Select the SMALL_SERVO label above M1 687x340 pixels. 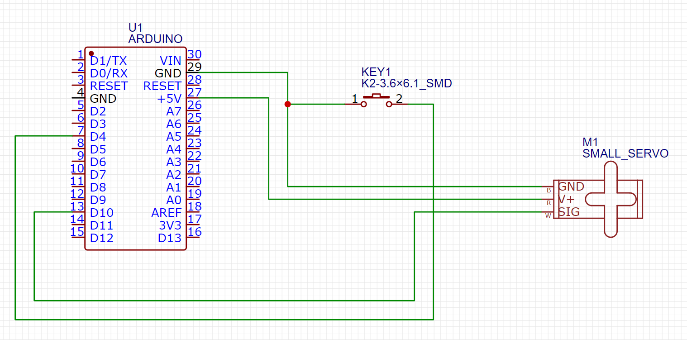(x=625, y=153)
